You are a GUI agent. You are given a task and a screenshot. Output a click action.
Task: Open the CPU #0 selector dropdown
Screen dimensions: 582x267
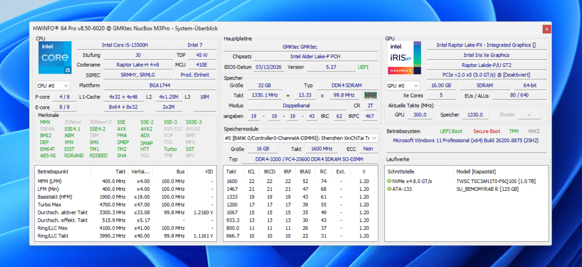[x=52, y=86]
